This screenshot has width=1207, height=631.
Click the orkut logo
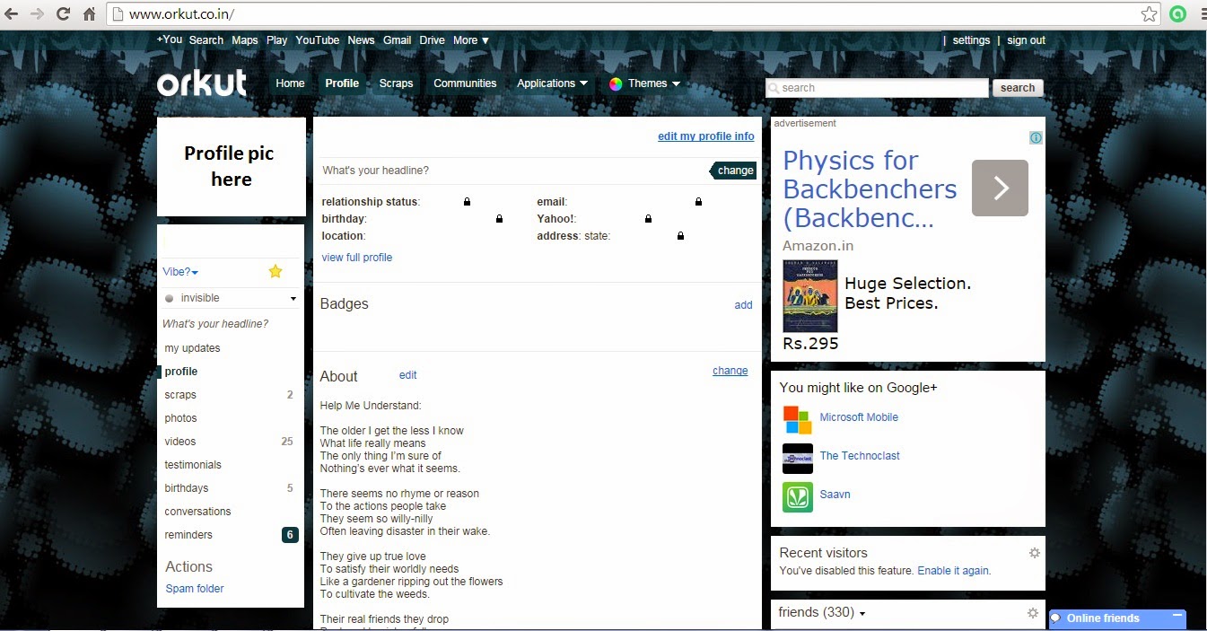pos(202,83)
